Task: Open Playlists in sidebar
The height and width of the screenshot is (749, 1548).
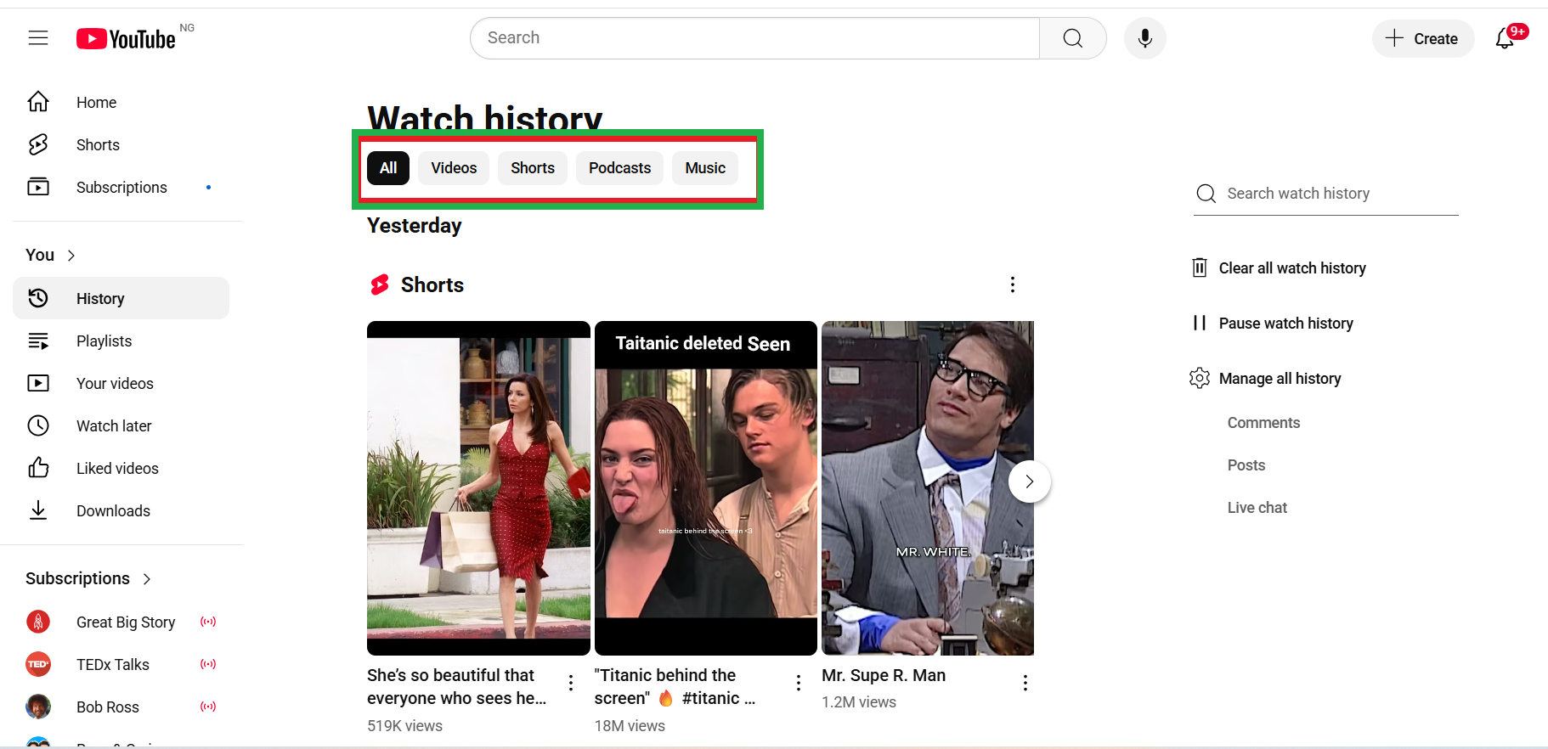Action: (121, 341)
